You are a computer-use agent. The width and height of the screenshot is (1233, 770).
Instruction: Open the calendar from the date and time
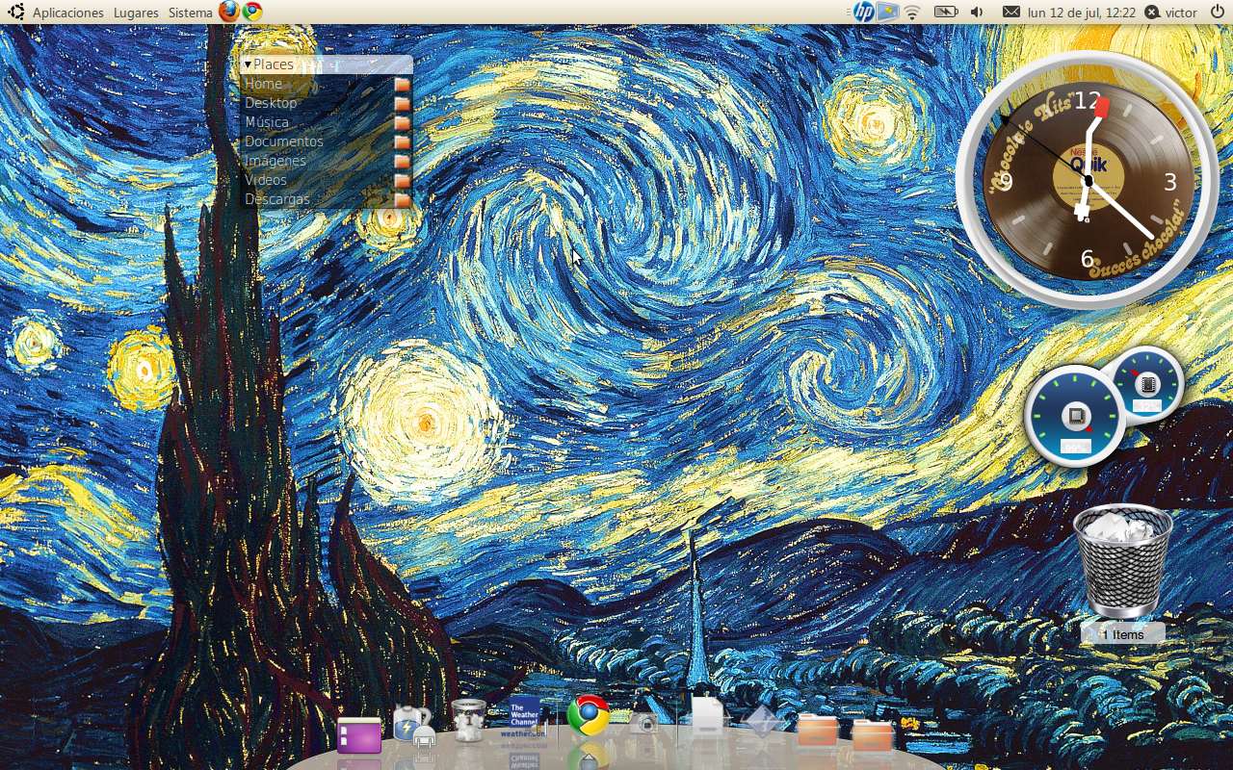1082,13
